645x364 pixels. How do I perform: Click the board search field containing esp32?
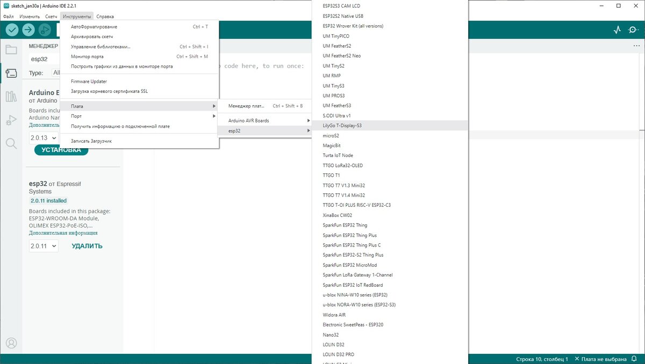pyautogui.click(x=45, y=59)
